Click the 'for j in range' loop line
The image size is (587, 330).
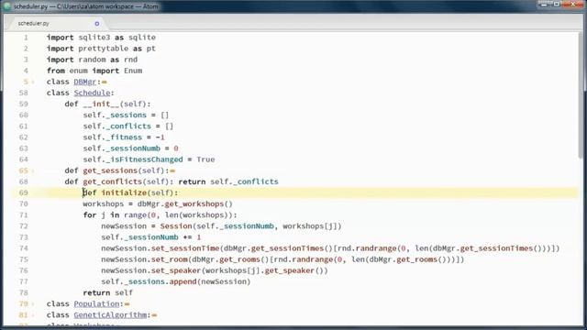pos(160,214)
